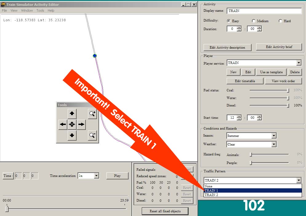The image size is (306, 216).
Task: Pan the map up with up arrow
Action: [x=72, y=113]
